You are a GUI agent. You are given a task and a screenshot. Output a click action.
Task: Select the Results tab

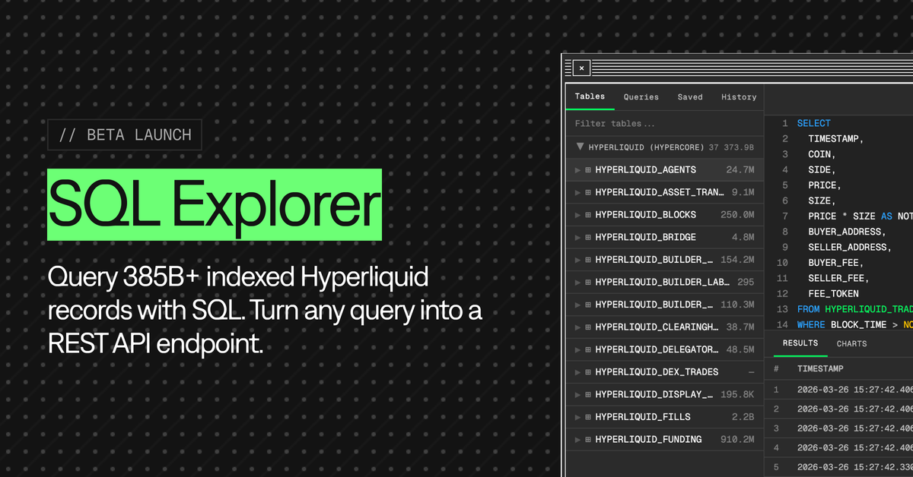pyautogui.click(x=800, y=343)
